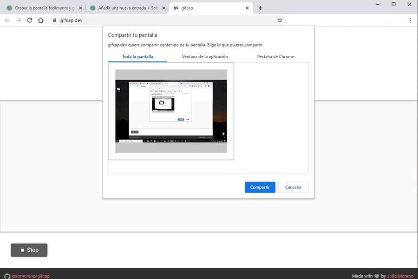Click the GitHub logo in the footer
This screenshot has width=418, height=279.
click(x=7, y=276)
